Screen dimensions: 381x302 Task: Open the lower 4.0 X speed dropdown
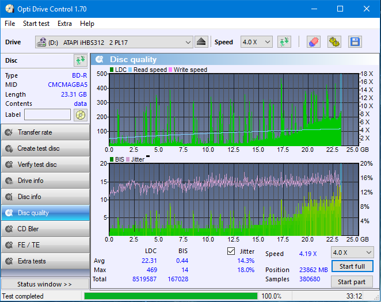click(x=352, y=253)
